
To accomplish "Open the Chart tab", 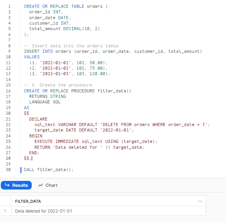I will coord(48,185).
